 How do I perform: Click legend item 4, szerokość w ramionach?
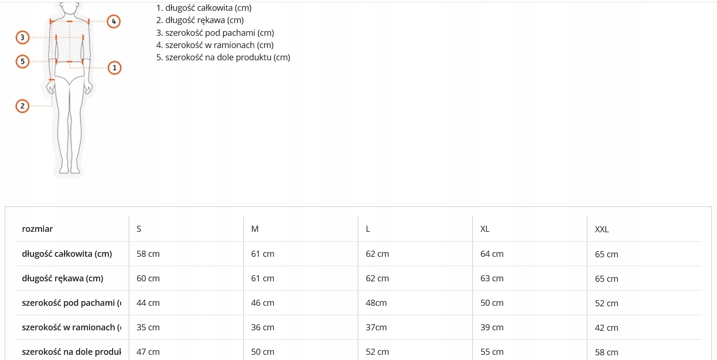[x=214, y=45]
